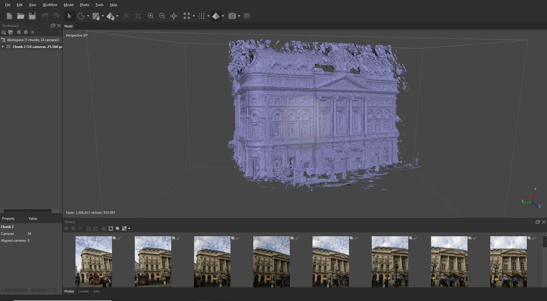Zoom out of the model view
Screen dimensions: 547x301
tap(162, 16)
